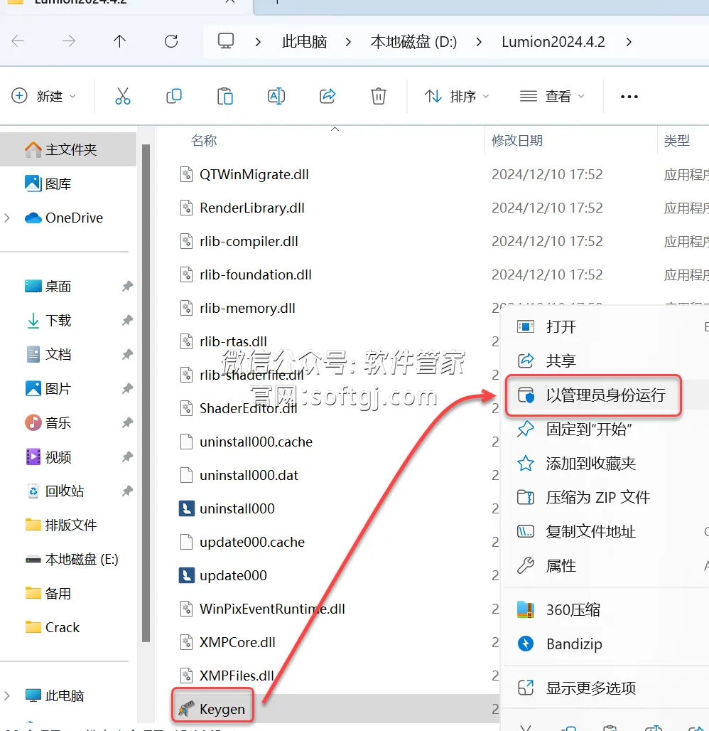Choose 以管理员身份运行 in context menu
The width and height of the screenshot is (709, 731).
(x=605, y=395)
